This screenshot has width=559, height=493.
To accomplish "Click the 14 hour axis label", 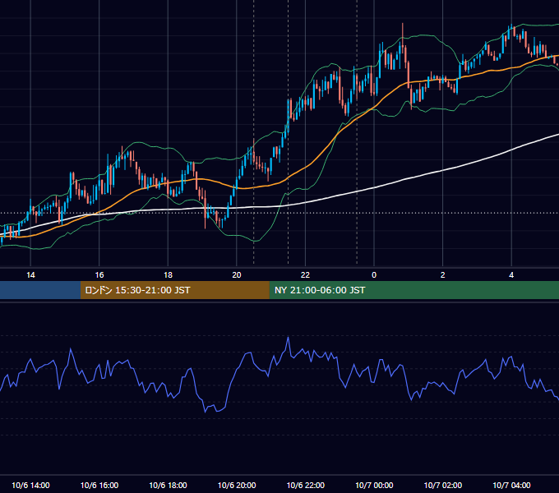I will click(30, 275).
